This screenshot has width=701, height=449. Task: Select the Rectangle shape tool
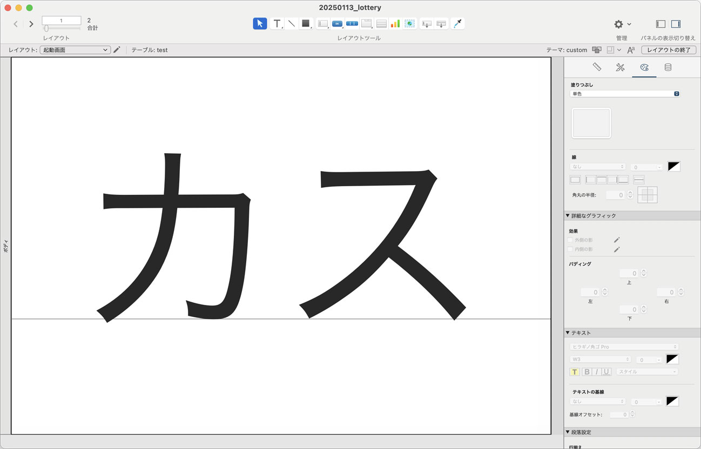coord(306,24)
